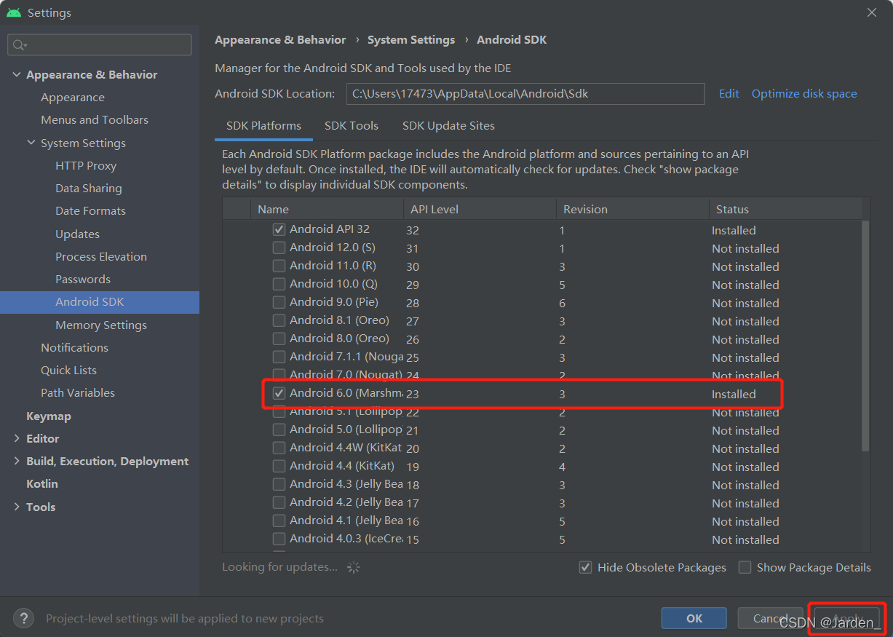Select Quick Lists settings
The width and height of the screenshot is (893, 637).
click(x=68, y=370)
